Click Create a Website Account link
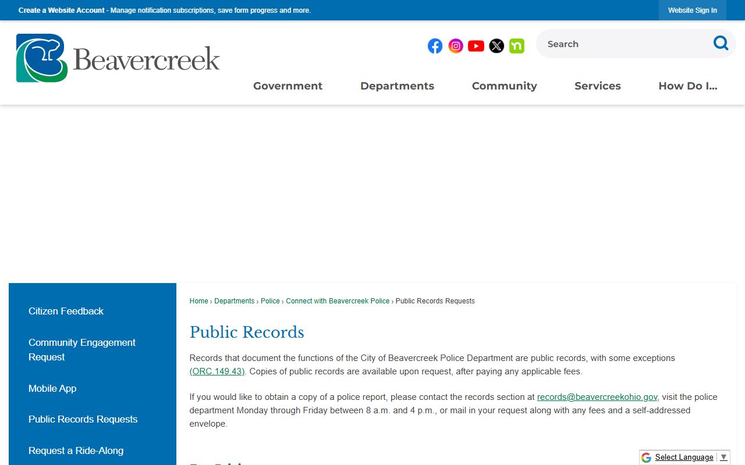Image resolution: width=745 pixels, height=465 pixels. coord(62,10)
